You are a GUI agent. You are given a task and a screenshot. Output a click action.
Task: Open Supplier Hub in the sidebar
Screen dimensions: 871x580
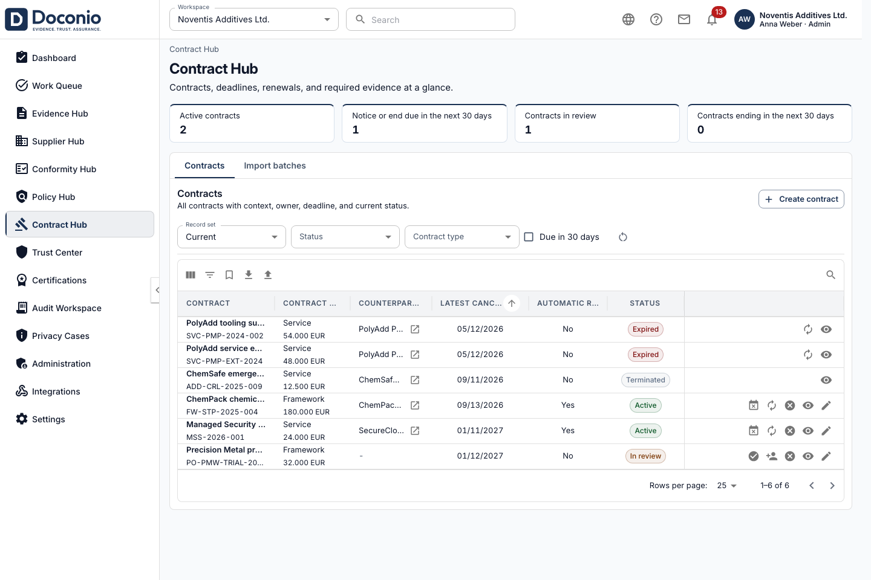[80, 141]
